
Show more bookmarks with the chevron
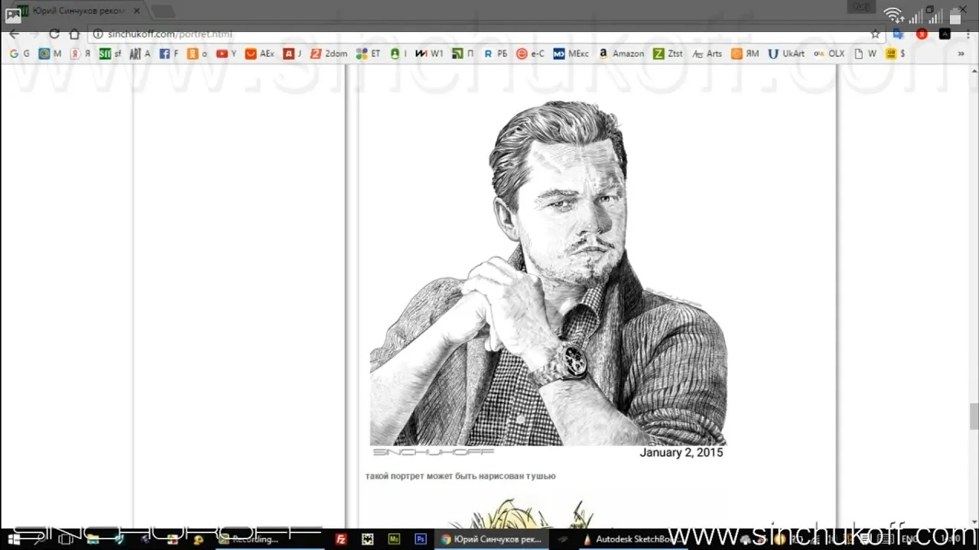tap(961, 53)
